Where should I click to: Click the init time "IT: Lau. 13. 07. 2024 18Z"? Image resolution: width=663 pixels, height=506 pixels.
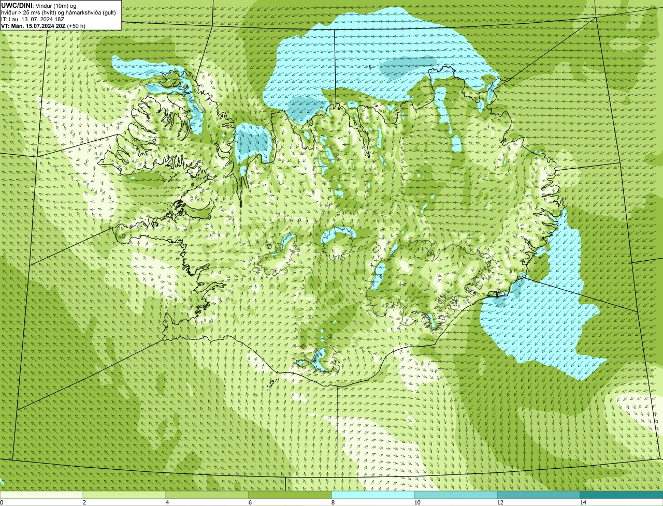point(33,19)
